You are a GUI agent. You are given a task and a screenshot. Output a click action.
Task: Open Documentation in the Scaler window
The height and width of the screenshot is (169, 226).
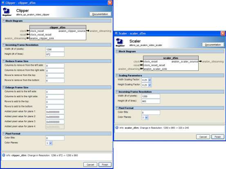pyautogui.click(x=213, y=45)
